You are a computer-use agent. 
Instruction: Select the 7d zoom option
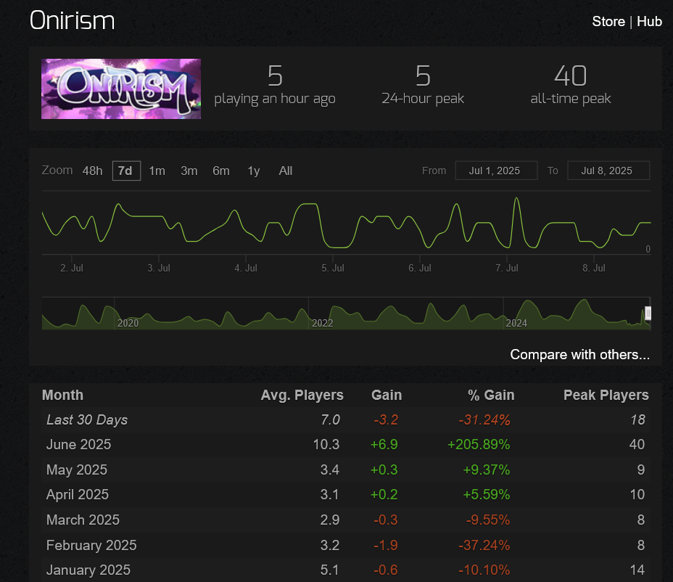[126, 171]
